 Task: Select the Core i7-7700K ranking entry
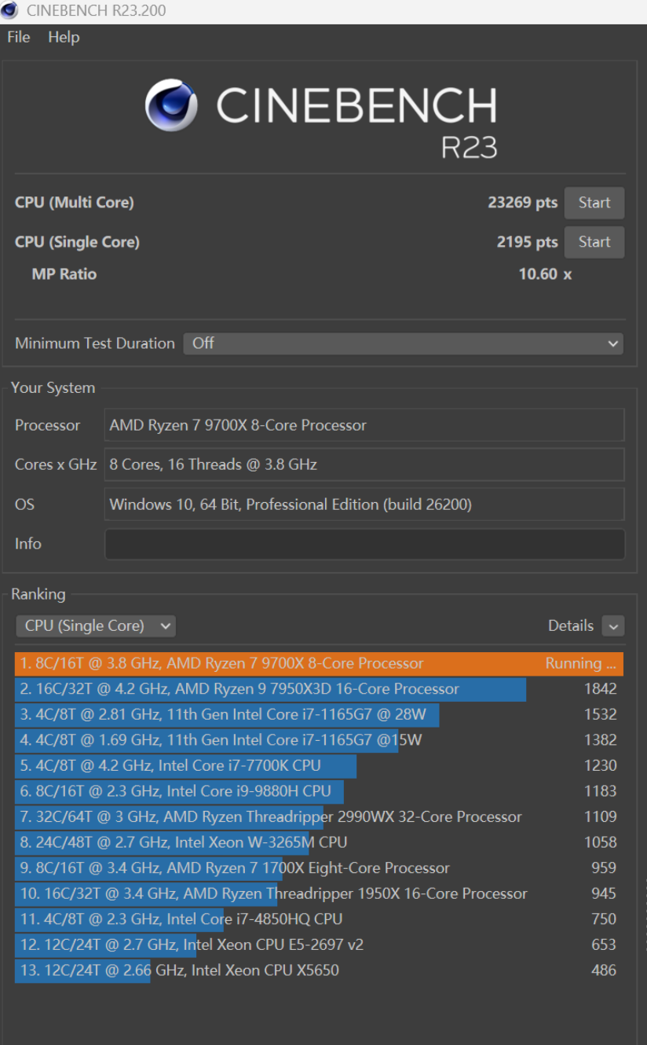[318, 765]
